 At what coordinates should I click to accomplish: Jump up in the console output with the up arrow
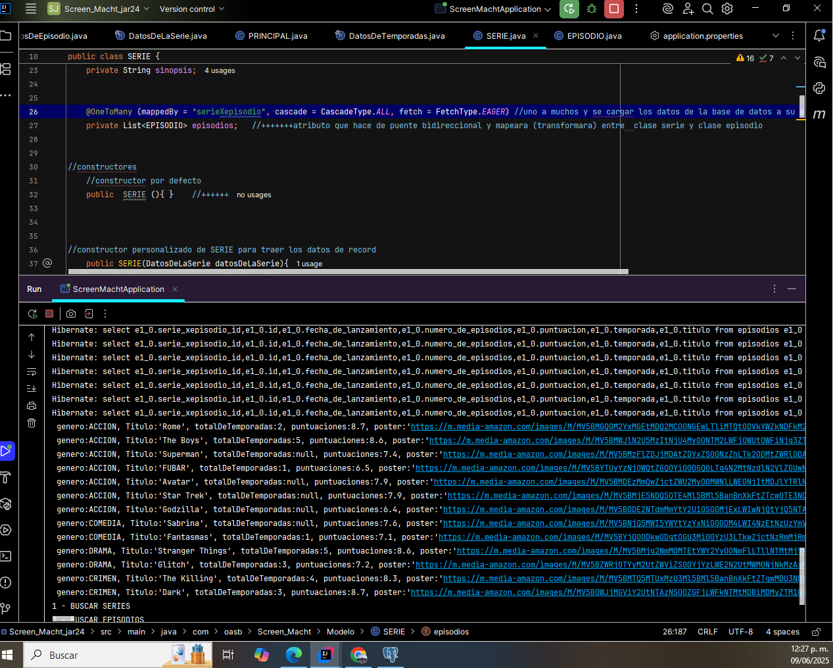[x=32, y=337]
